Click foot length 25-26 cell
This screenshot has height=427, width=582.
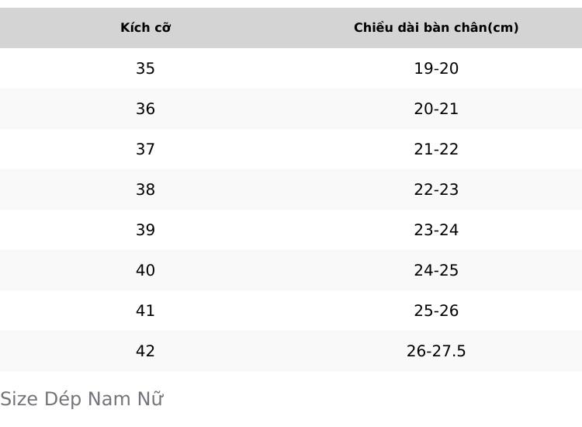pos(436,311)
